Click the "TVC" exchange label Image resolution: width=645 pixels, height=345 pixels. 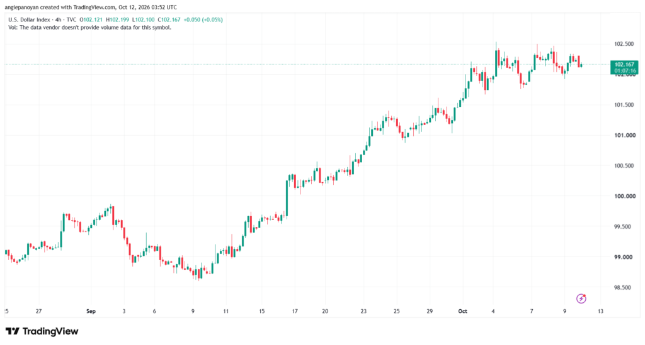(71, 19)
